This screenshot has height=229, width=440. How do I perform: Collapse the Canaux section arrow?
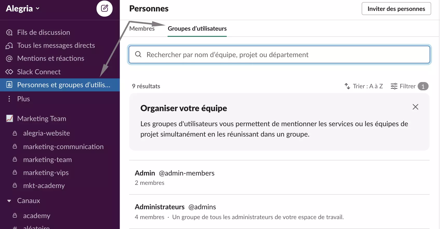pyautogui.click(x=9, y=201)
